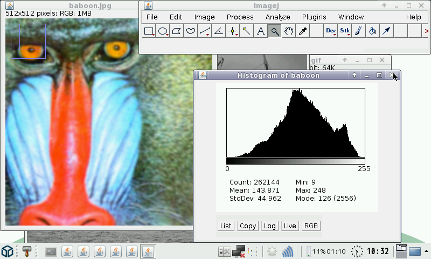This screenshot has width=431, height=259.
Task: Select the Straight Line tool
Action: pyautogui.click(x=205, y=31)
